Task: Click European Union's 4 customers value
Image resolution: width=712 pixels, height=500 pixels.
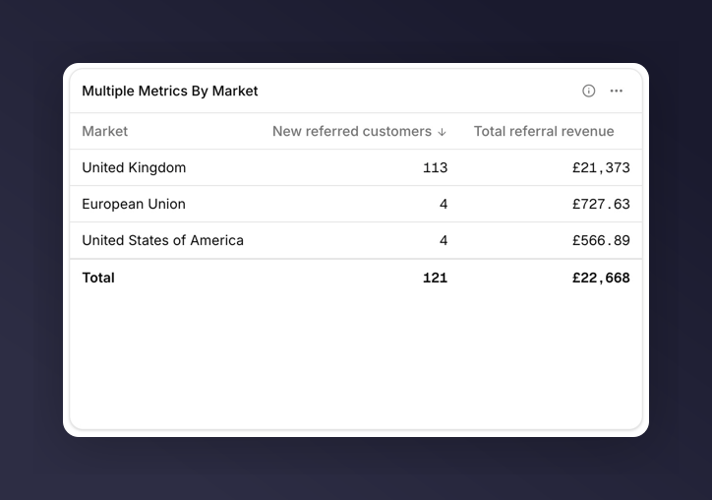Action: [x=444, y=204]
